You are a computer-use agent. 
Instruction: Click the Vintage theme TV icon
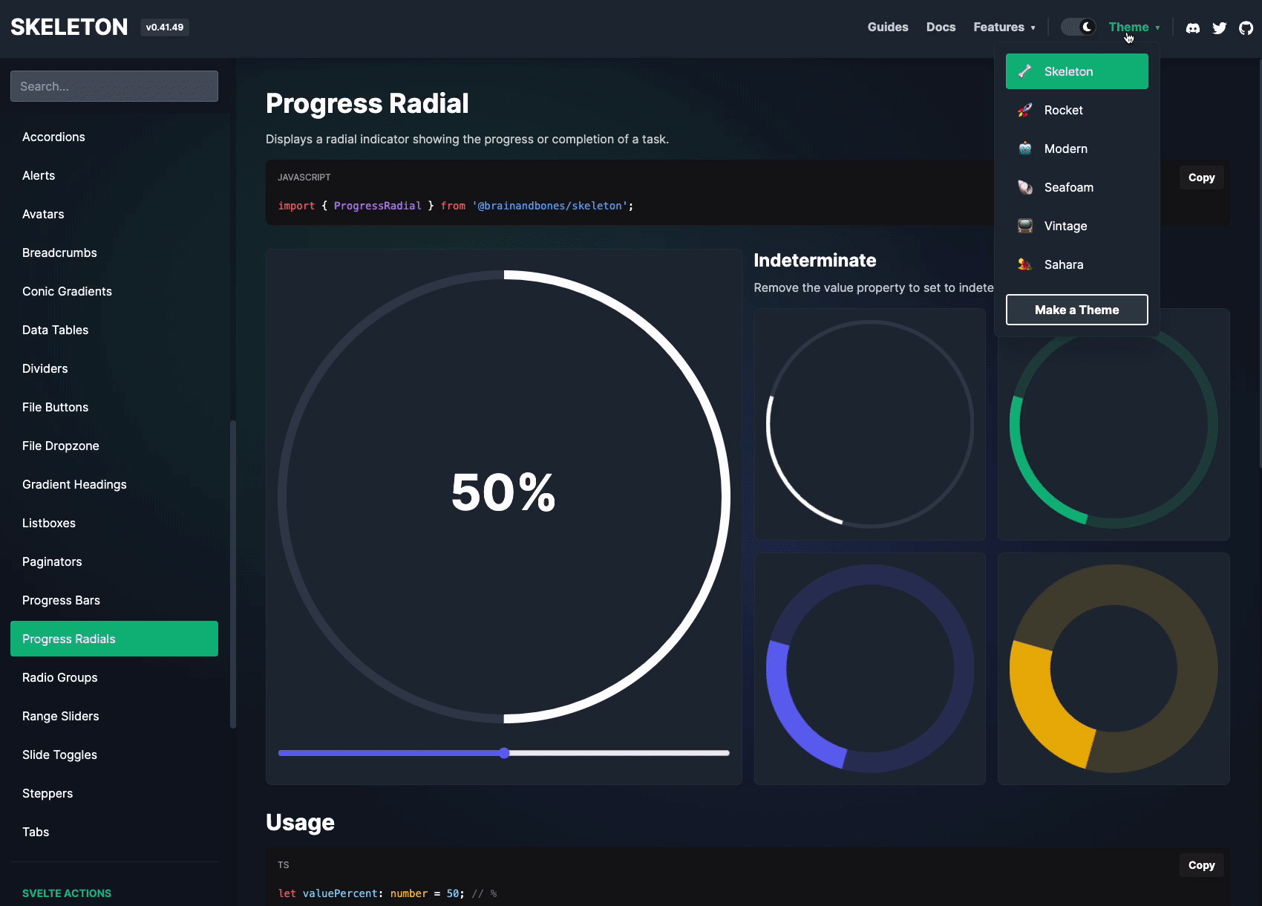1025,226
